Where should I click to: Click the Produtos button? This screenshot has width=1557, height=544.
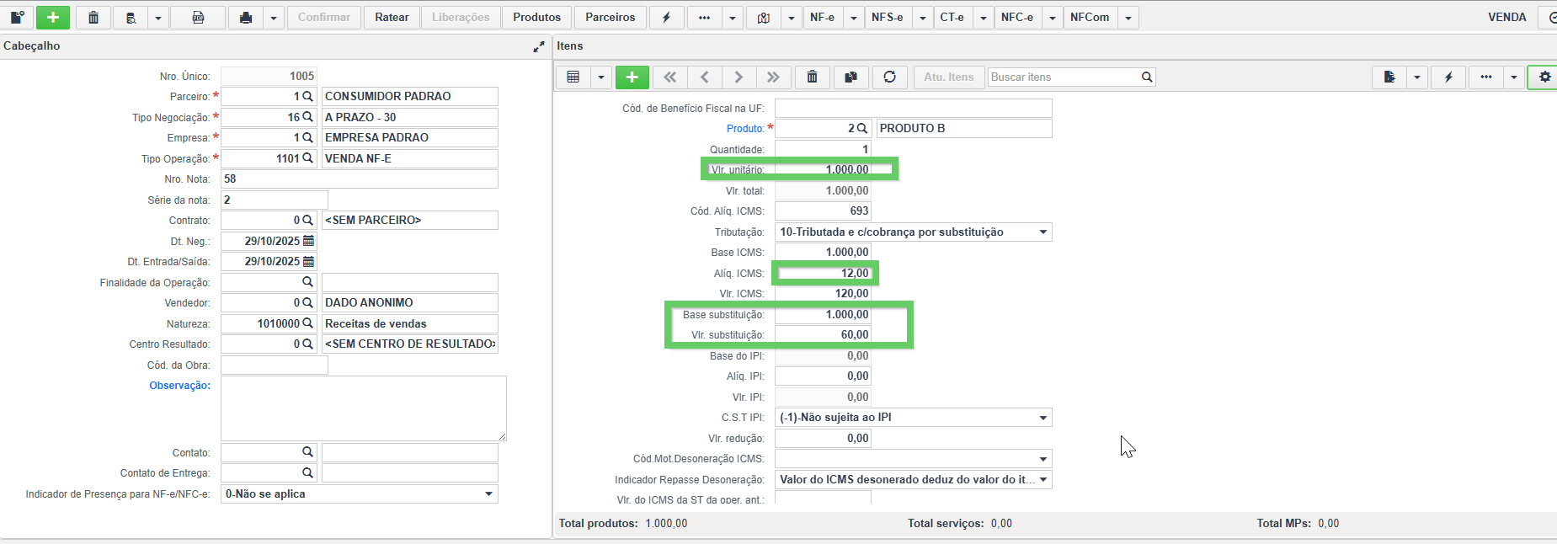pos(536,17)
